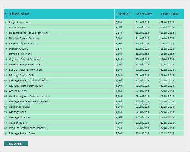Click the Develop Risk Plans phase

[20, 54]
